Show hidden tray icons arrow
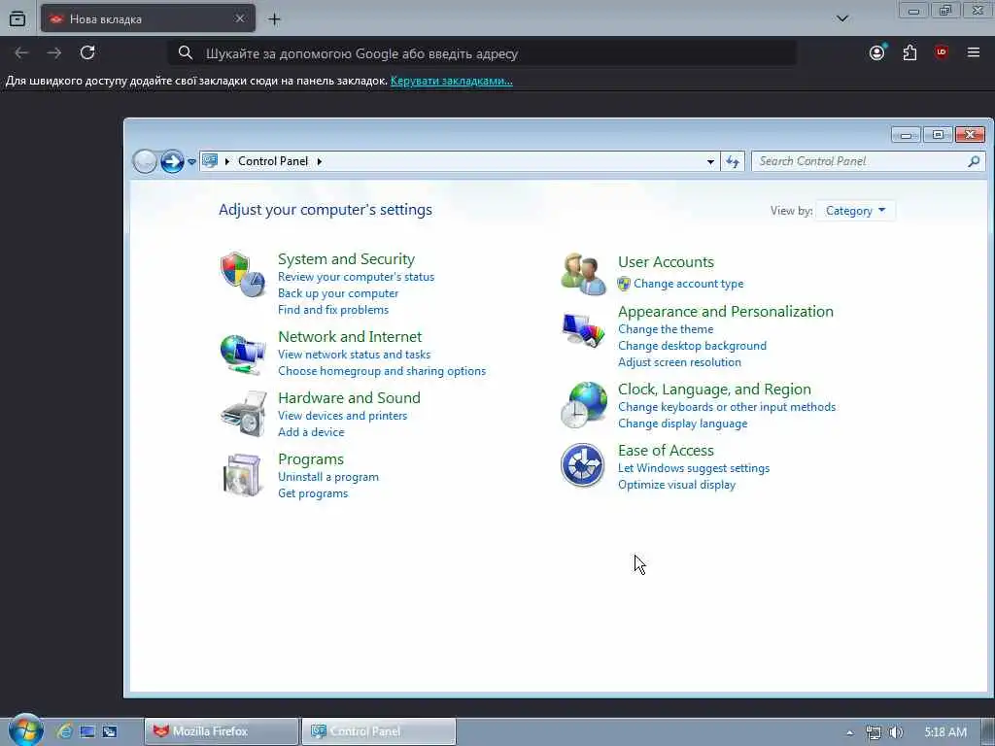Viewport: 995px width, 746px height. coord(849,732)
